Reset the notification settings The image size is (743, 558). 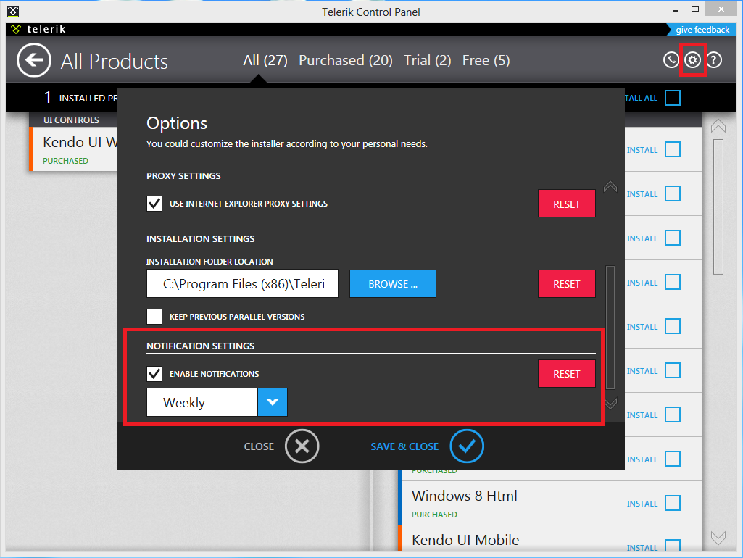coord(567,374)
